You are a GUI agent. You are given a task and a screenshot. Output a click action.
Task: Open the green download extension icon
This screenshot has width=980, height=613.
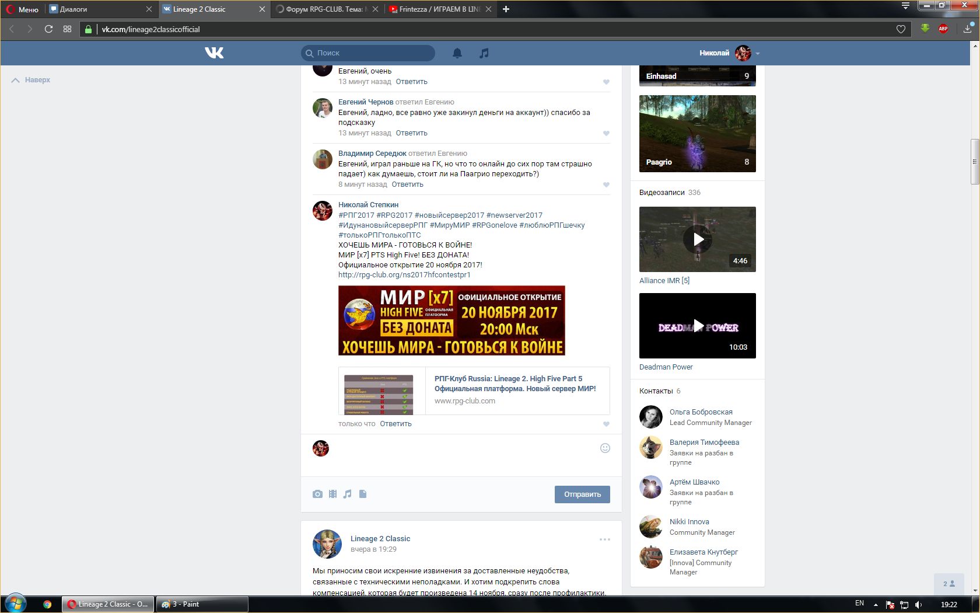pyautogui.click(x=925, y=28)
